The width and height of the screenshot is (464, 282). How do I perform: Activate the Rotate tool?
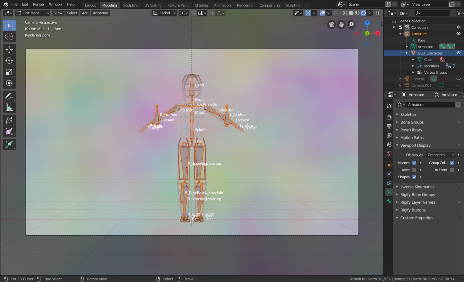(9, 61)
